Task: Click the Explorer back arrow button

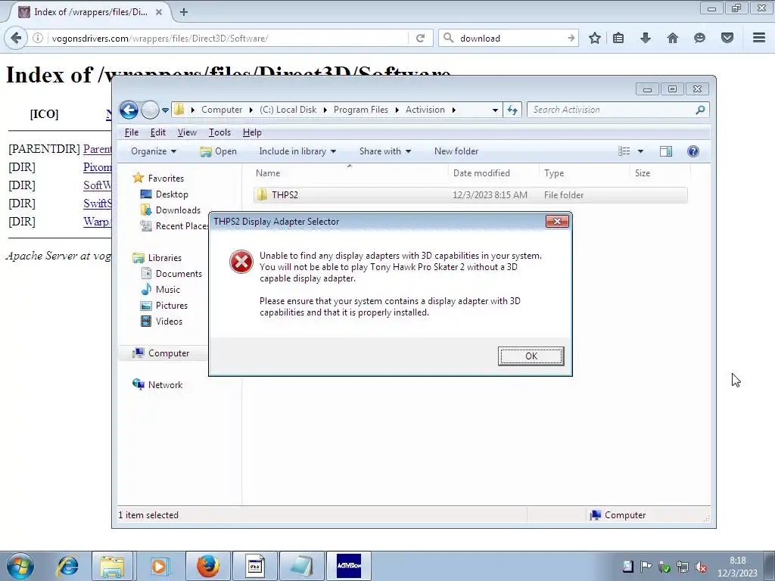Action: [129, 110]
